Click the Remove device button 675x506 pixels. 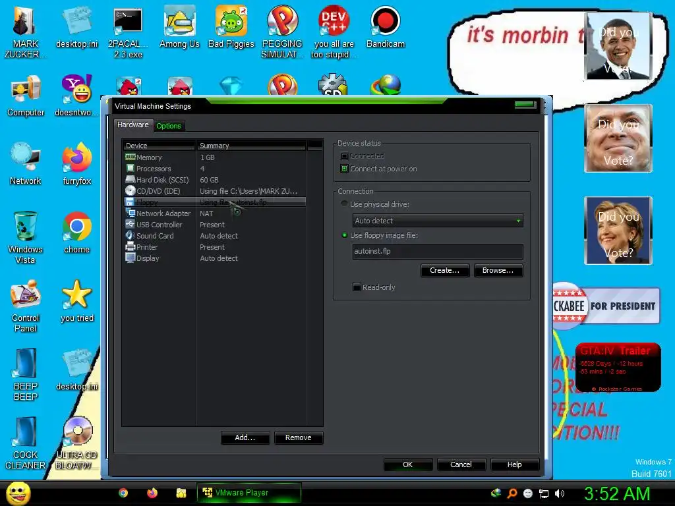(x=299, y=437)
